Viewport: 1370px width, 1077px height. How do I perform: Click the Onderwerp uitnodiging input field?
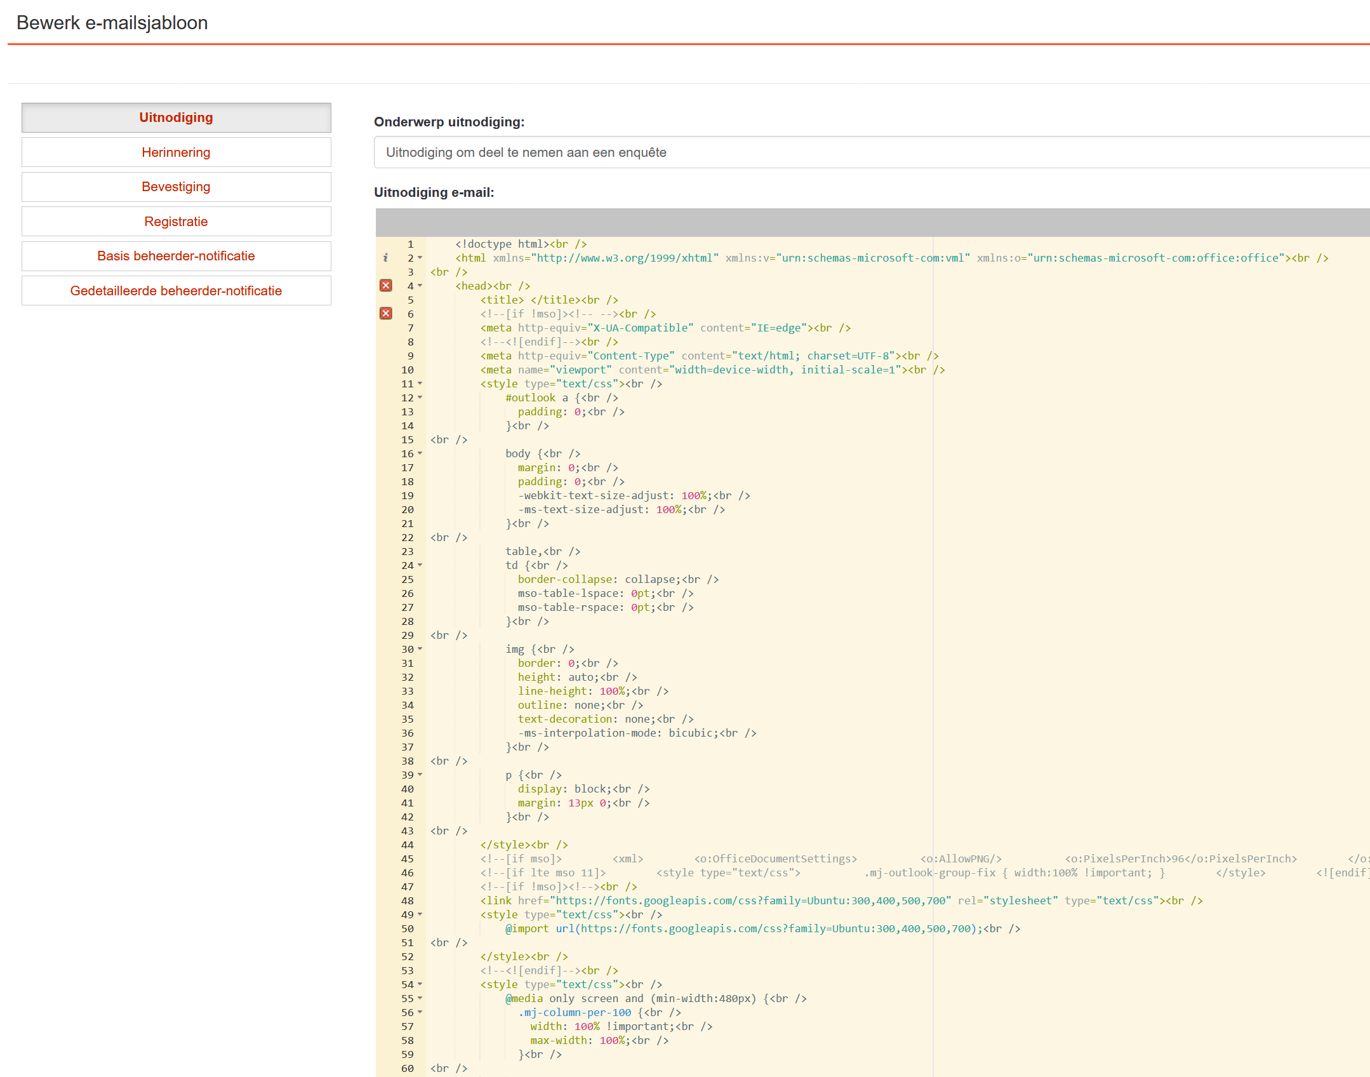(870, 152)
